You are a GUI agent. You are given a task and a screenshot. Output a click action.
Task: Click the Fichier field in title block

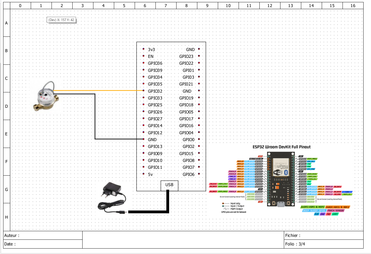pos(324,236)
